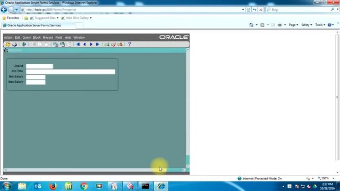Screen dimensions: 340x191
Task: Expand Web Slice Gallery dropdown
Action: point(91,18)
